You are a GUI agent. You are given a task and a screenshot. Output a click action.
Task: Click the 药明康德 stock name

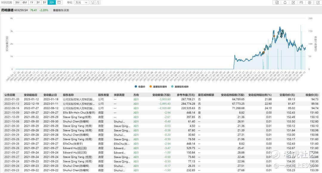click(7, 10)
